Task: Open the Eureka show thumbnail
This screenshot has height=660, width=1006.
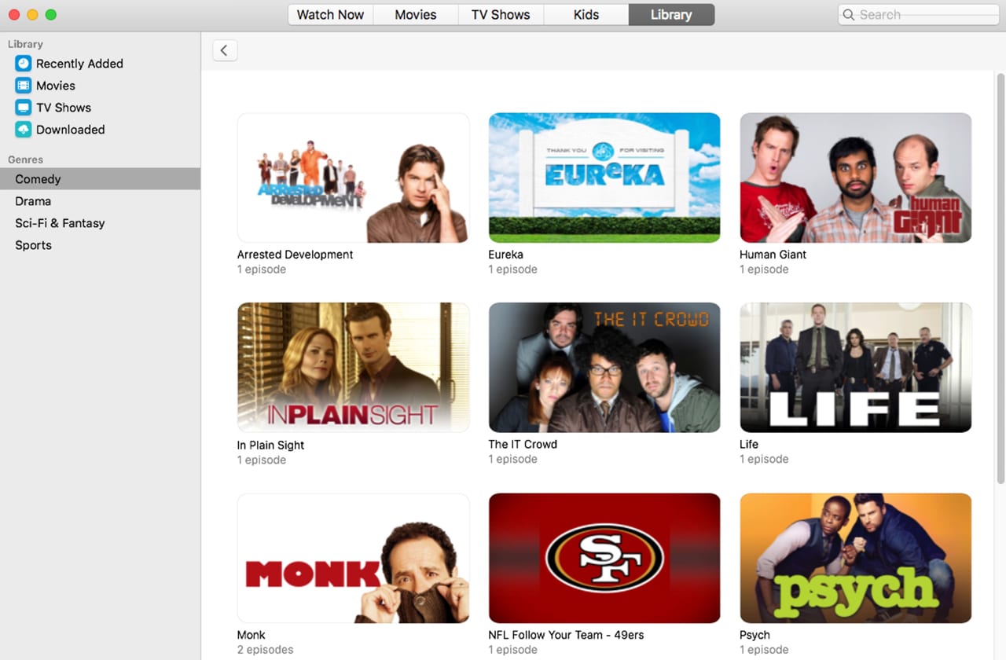Action: pyautogui.click(x=604, y=178)
